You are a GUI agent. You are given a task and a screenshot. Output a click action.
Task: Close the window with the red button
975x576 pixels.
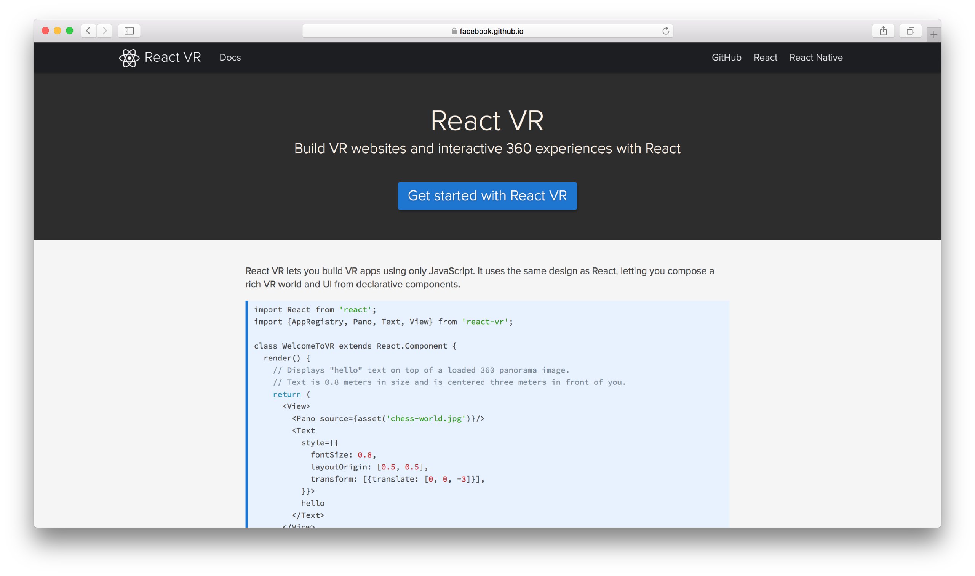point(45,30)
